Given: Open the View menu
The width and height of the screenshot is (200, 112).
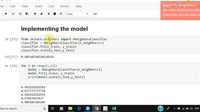Looking at the screenshot, I should point(25,6).
